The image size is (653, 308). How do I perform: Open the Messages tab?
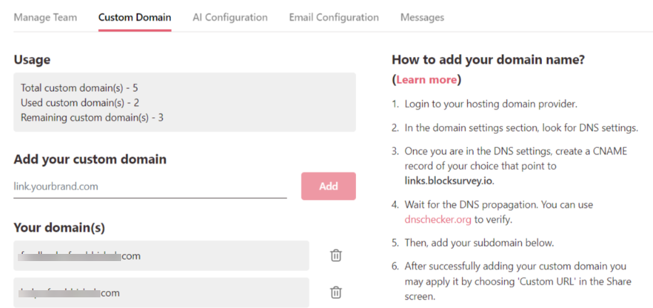point(422,17)
